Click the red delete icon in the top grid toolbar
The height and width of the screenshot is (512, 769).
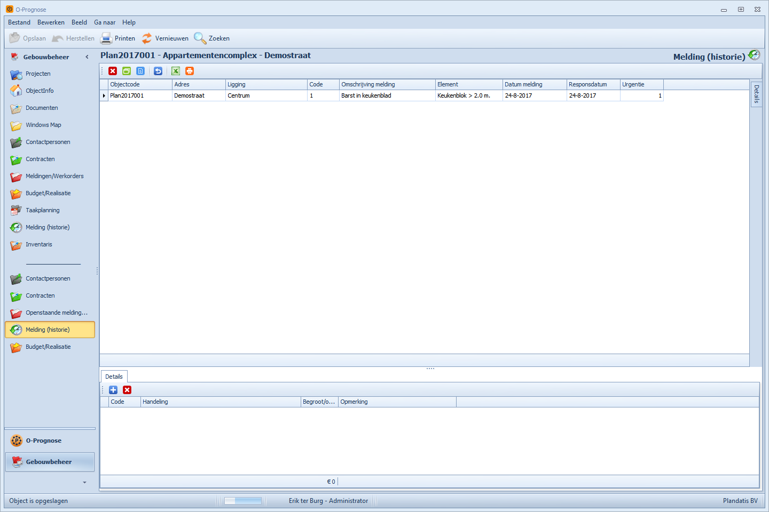point(113,71)
